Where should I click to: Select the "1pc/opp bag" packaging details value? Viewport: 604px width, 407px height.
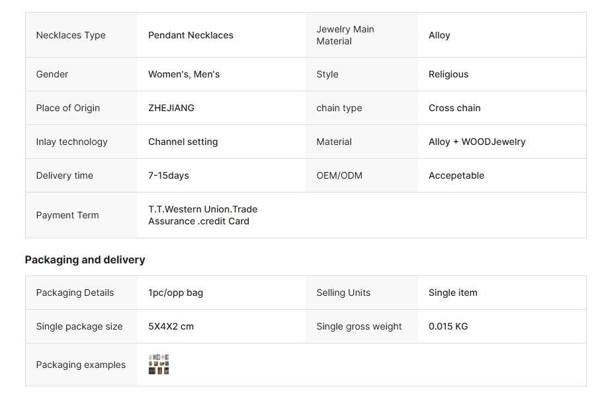(175, 293)
